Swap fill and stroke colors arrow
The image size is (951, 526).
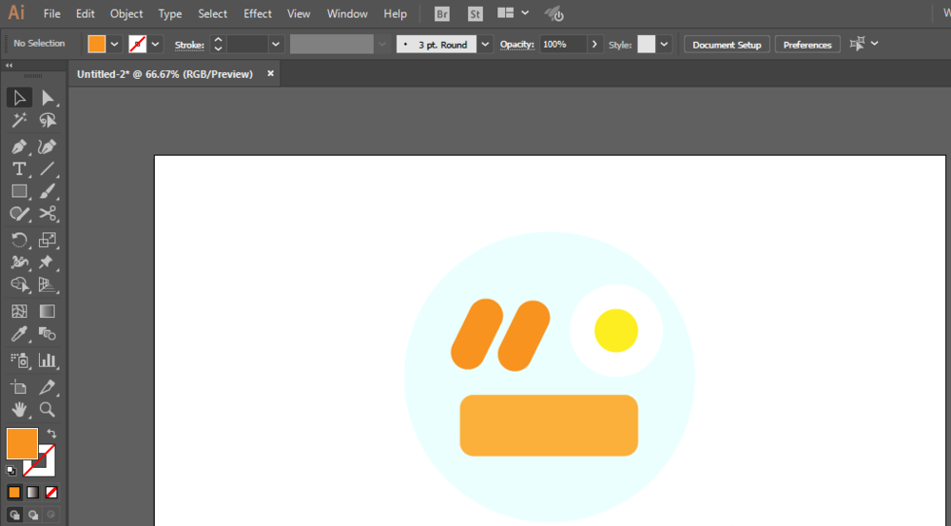point(51,434)
